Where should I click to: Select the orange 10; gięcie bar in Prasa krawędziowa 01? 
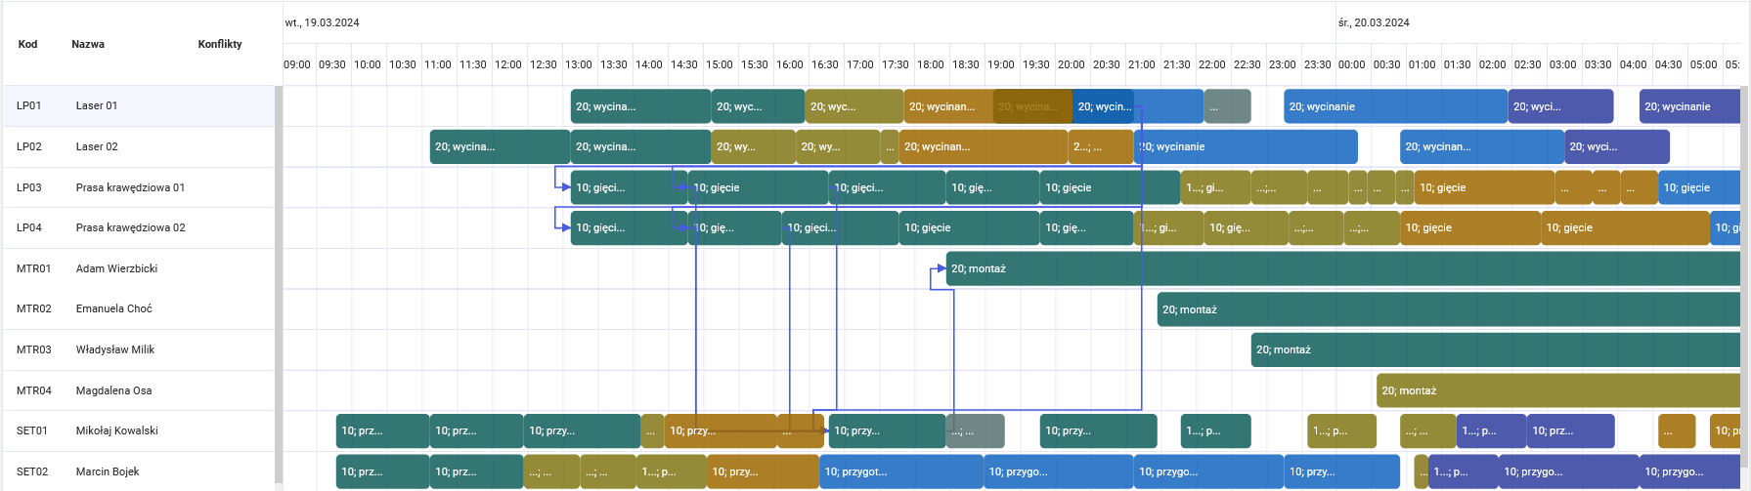[x=1481, y=187]
